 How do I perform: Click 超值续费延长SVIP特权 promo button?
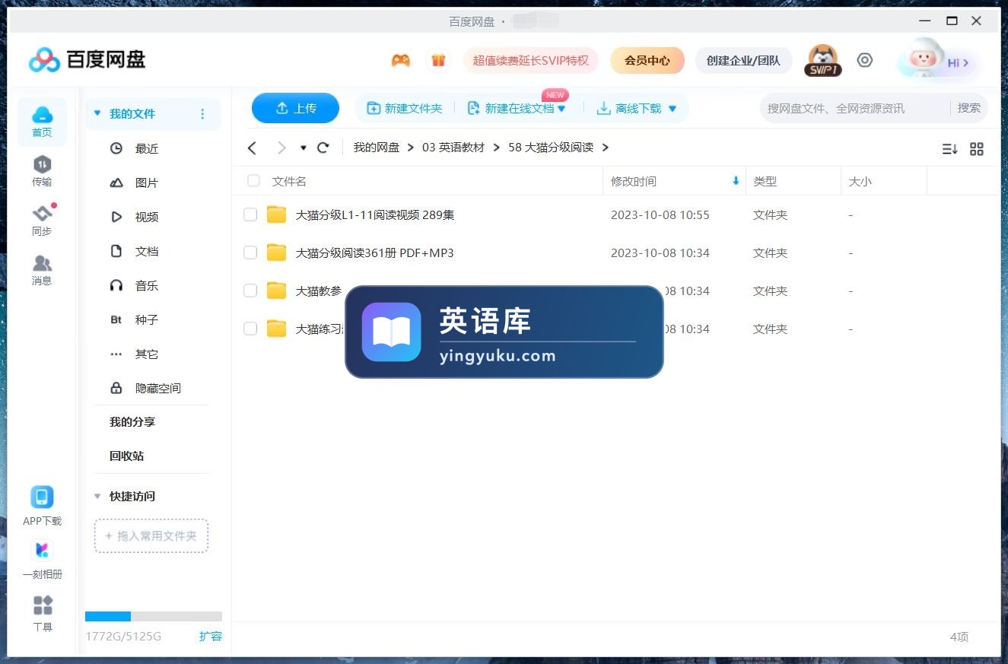point(531,61)
